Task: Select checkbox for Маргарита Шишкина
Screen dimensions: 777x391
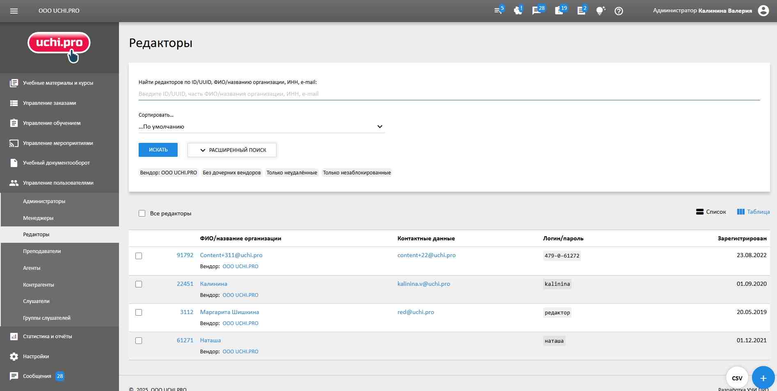Action: coord(139,312)
